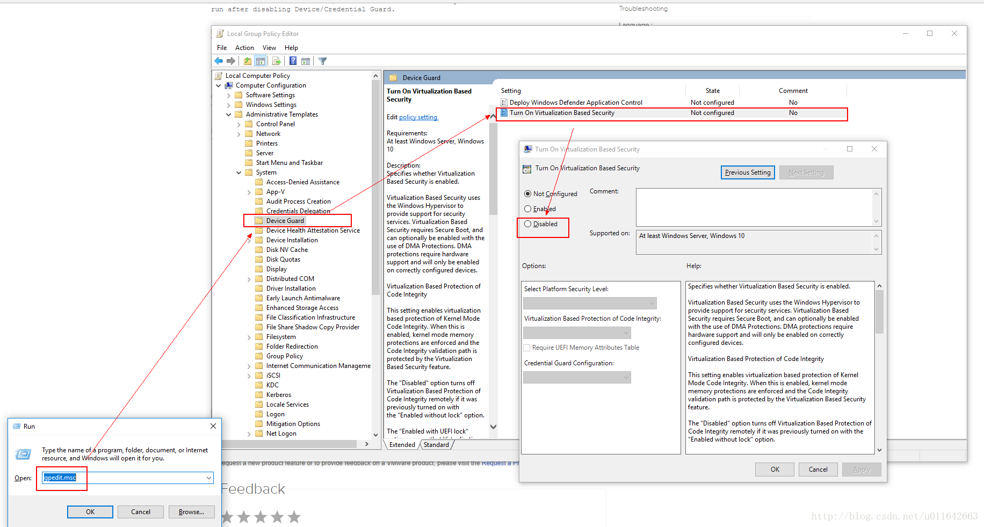Image resolution: width=984 pixels, height=527 pixels.
Task: Toggle the Show/Hide Console Tree icon
Action: [261, 61]
